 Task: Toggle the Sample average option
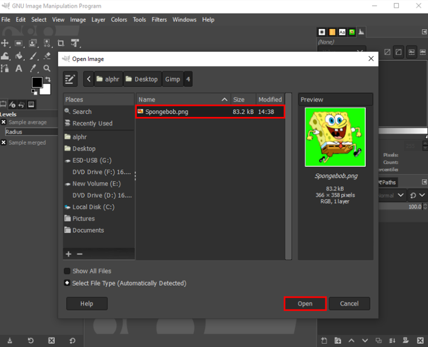click(x=4, y=122)
